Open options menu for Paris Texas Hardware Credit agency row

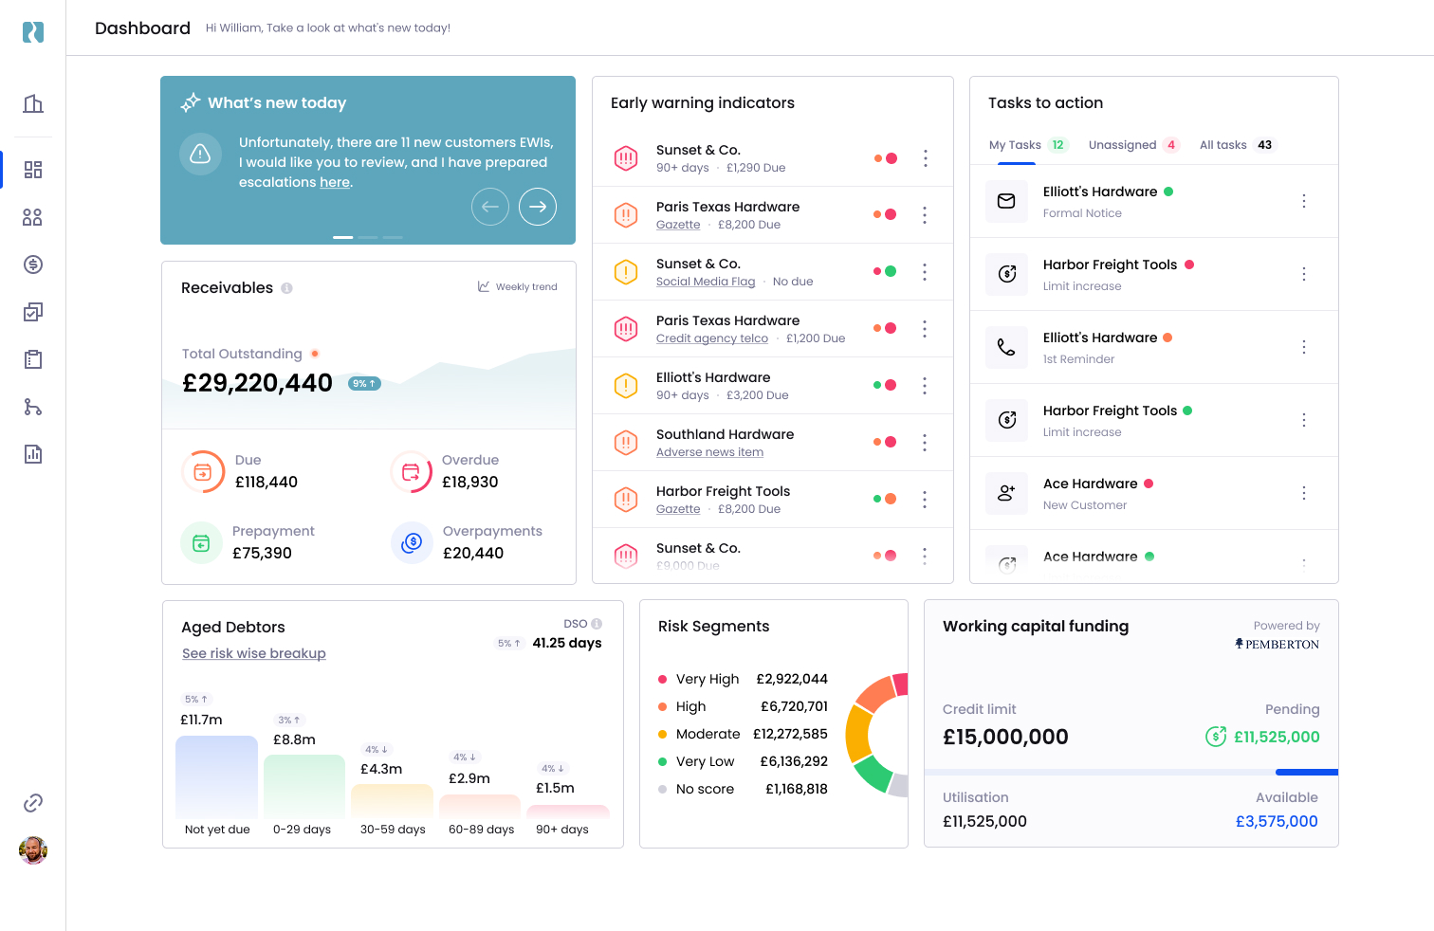click(x=925, y=329)
